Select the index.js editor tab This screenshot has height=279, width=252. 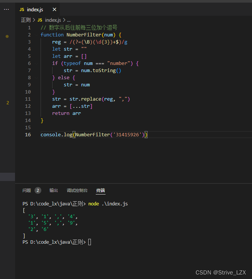(x=38, y=10)
